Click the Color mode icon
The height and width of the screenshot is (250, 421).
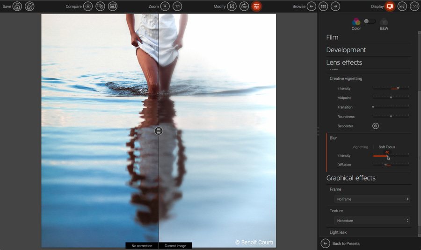coord(356,21)
